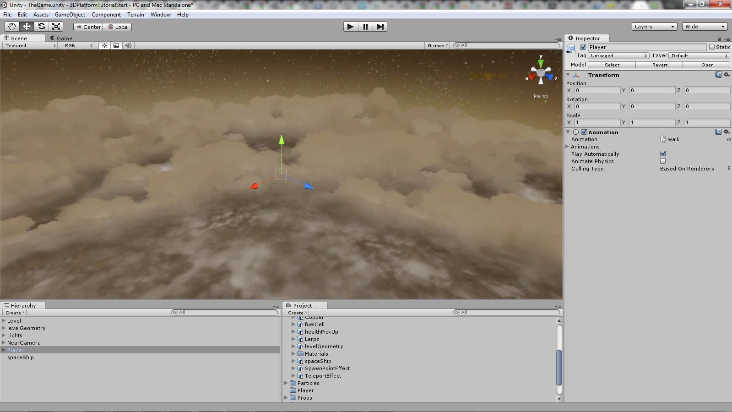Open the RGB render mode dropdown

point(78,45)
